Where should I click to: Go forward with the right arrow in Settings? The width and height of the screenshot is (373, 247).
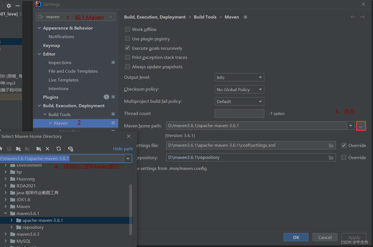[x=362, y=17]
